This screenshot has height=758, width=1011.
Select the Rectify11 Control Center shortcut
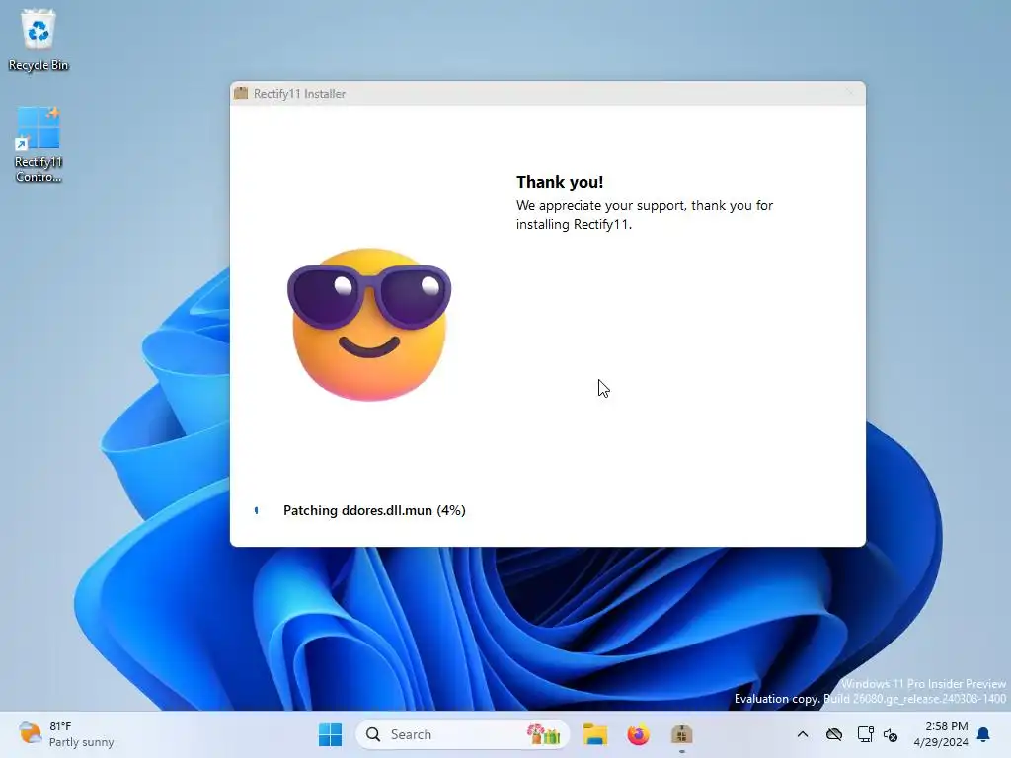39,144
